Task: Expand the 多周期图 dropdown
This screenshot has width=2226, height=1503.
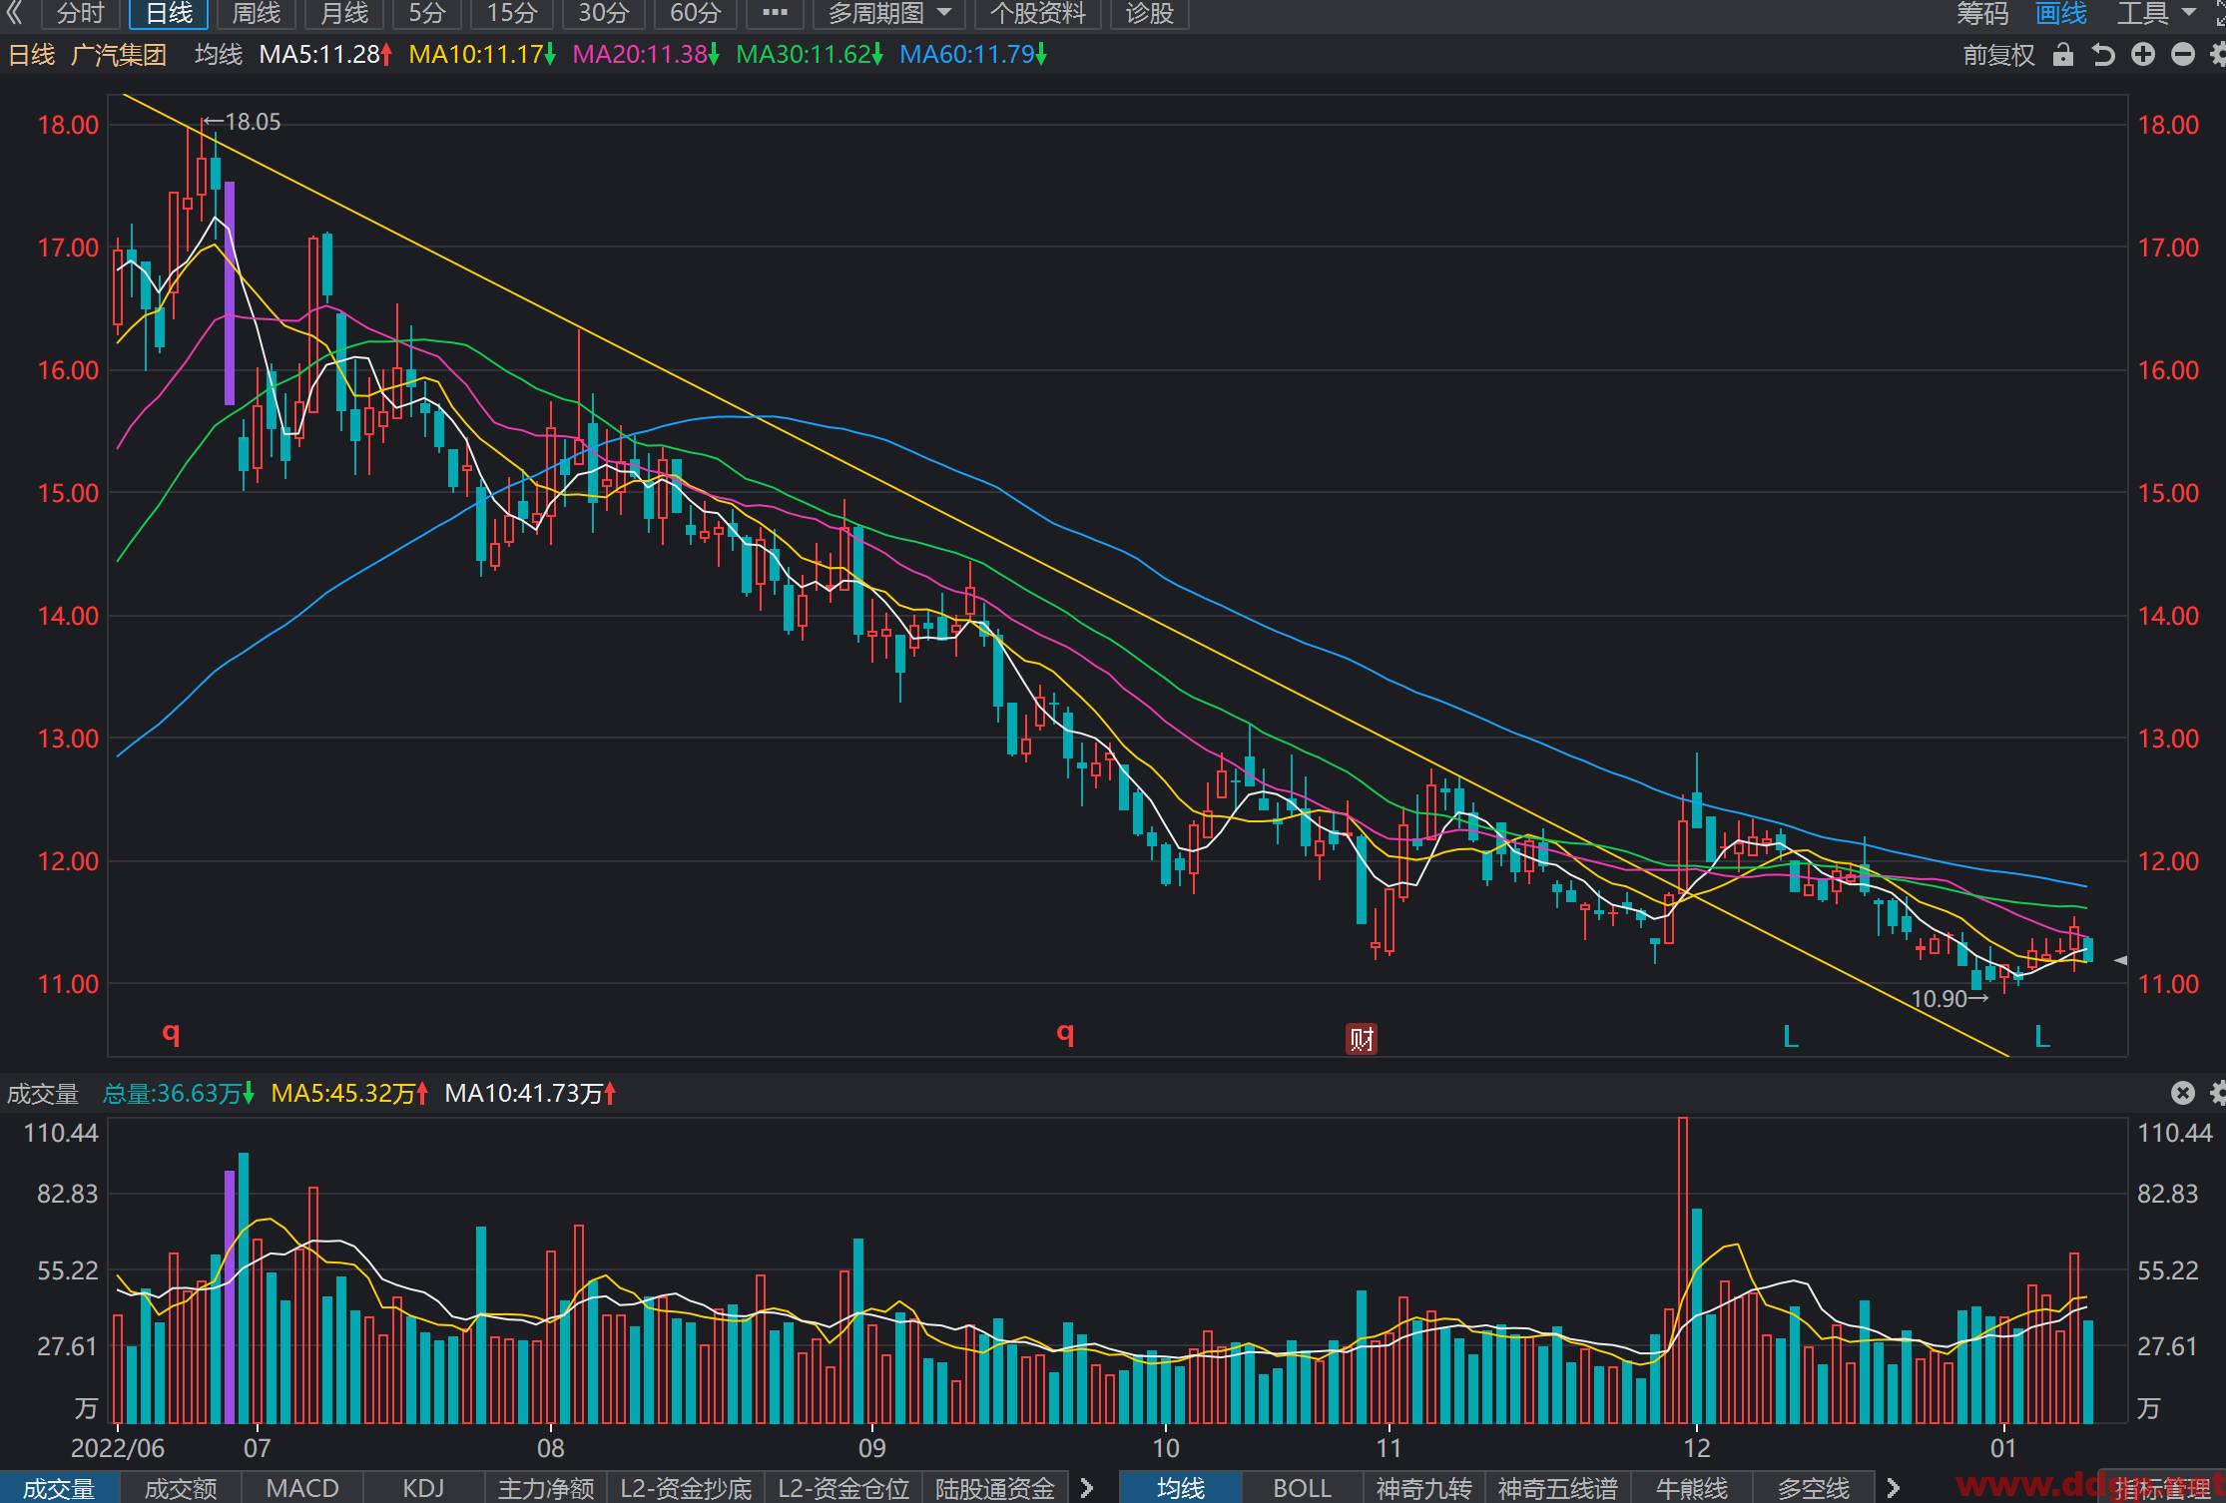Action: point(889,13)
